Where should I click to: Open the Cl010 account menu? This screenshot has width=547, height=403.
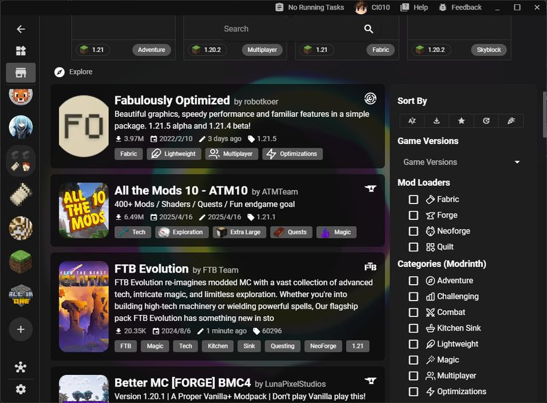373,8
